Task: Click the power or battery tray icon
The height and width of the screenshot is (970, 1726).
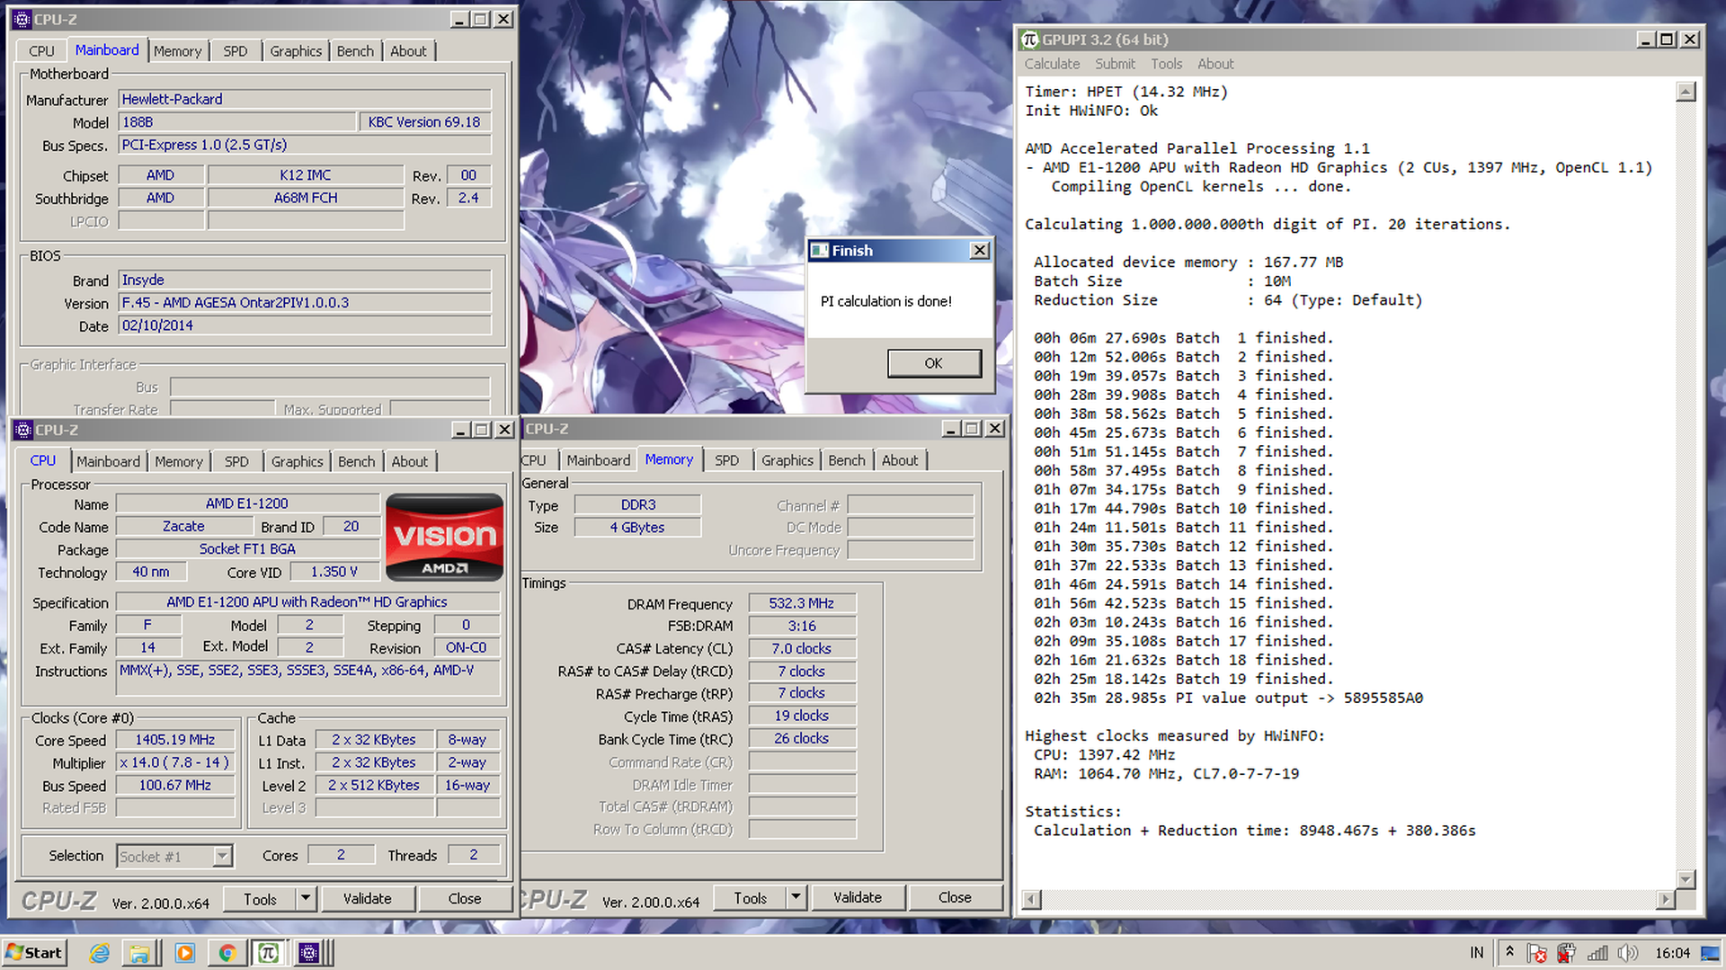Action: [x=1567, y=953]
